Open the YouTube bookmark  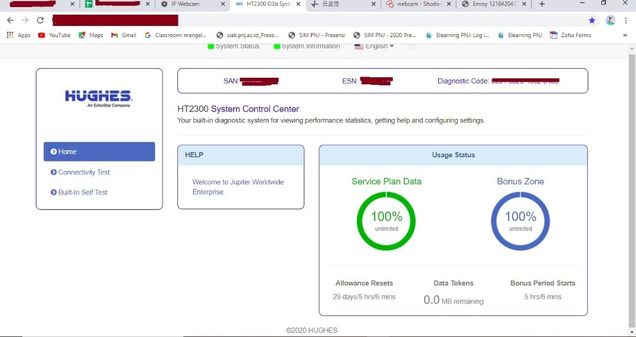coord(54,35)
